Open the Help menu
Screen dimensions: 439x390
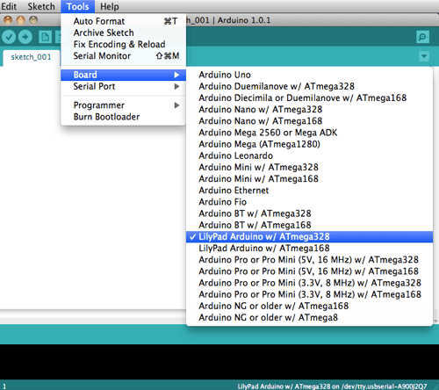[x=109, y=6]
